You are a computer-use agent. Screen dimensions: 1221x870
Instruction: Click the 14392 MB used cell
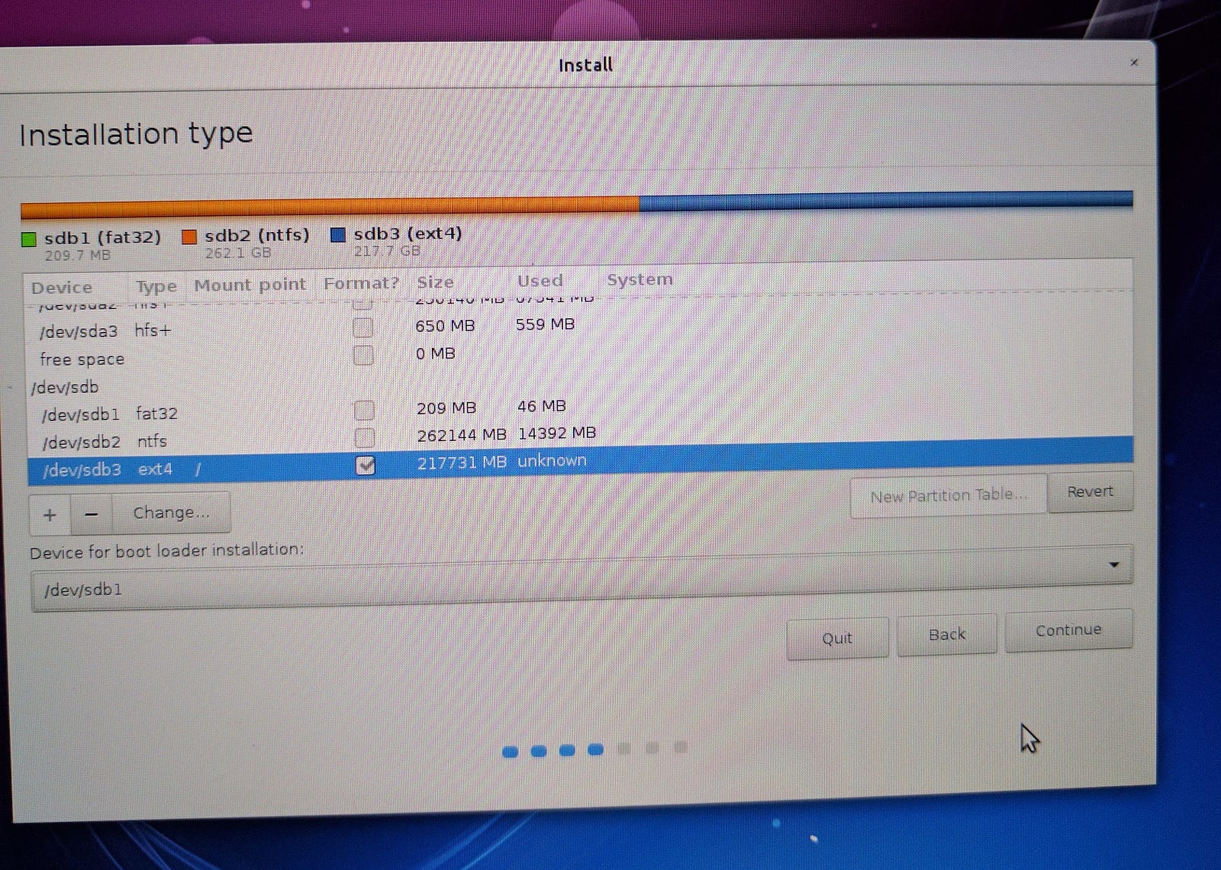point(557,433)
